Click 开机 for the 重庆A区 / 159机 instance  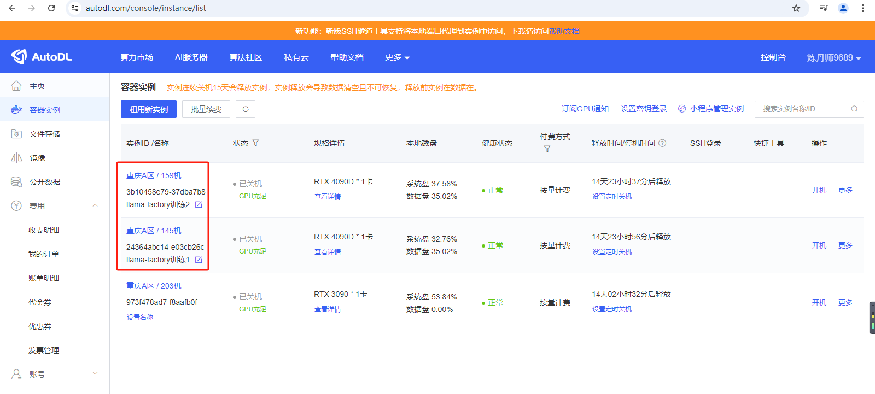point(819,190)
